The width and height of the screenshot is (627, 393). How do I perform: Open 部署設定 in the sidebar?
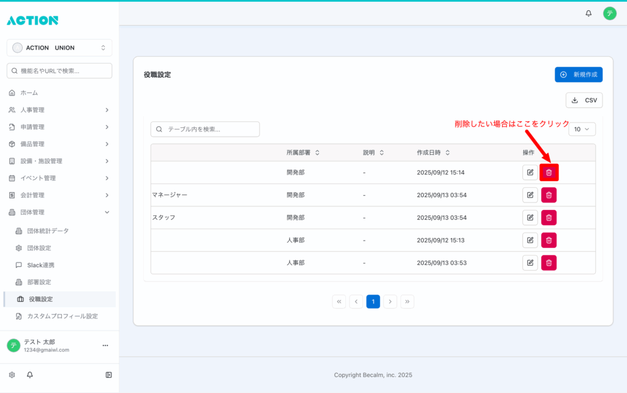pos(39,282)
